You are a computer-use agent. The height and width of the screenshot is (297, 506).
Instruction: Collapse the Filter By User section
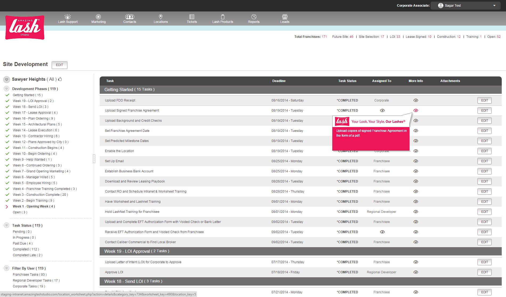[7, 268]
